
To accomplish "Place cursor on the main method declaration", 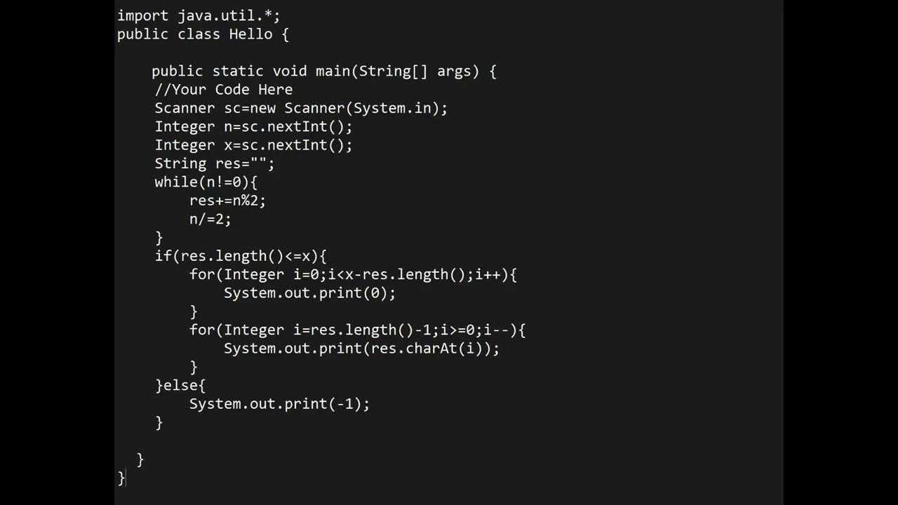I will (x=323, y=71).
